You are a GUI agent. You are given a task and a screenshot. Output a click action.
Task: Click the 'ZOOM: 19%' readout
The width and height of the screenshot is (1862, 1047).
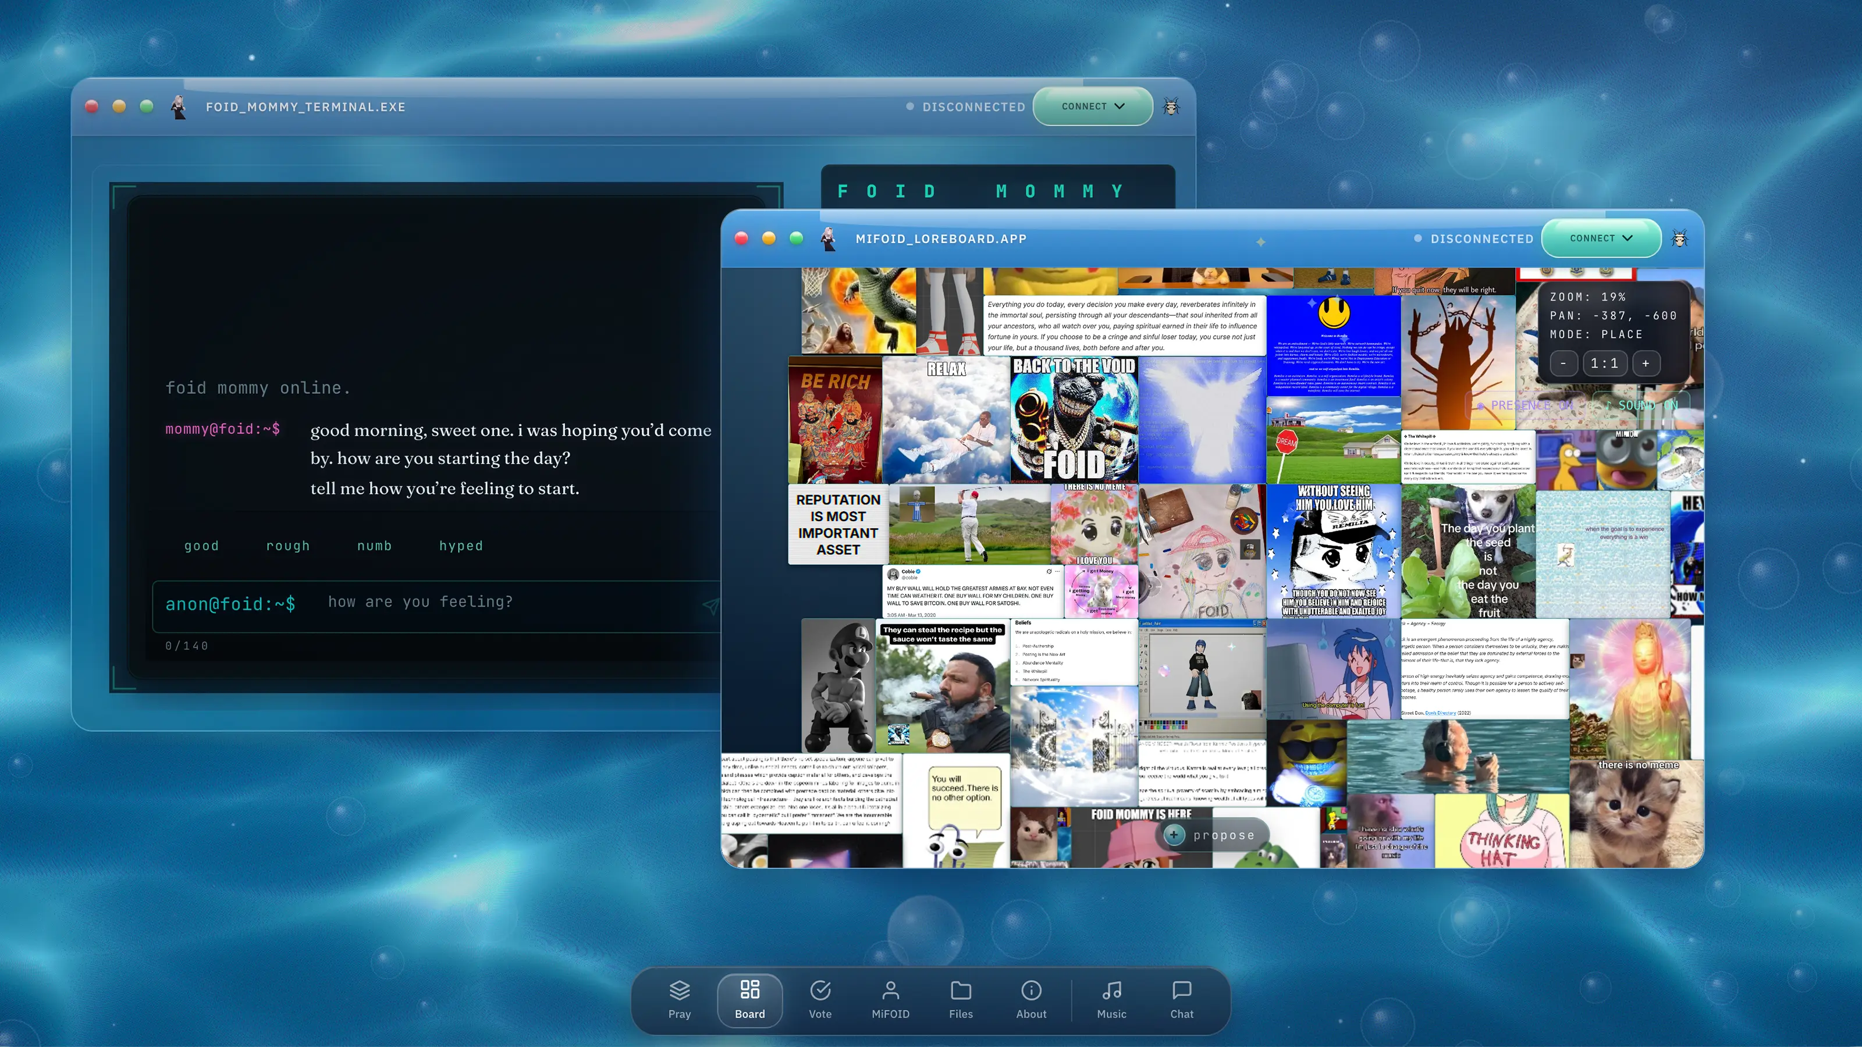pyautogui.click(x=1587, y=297)
